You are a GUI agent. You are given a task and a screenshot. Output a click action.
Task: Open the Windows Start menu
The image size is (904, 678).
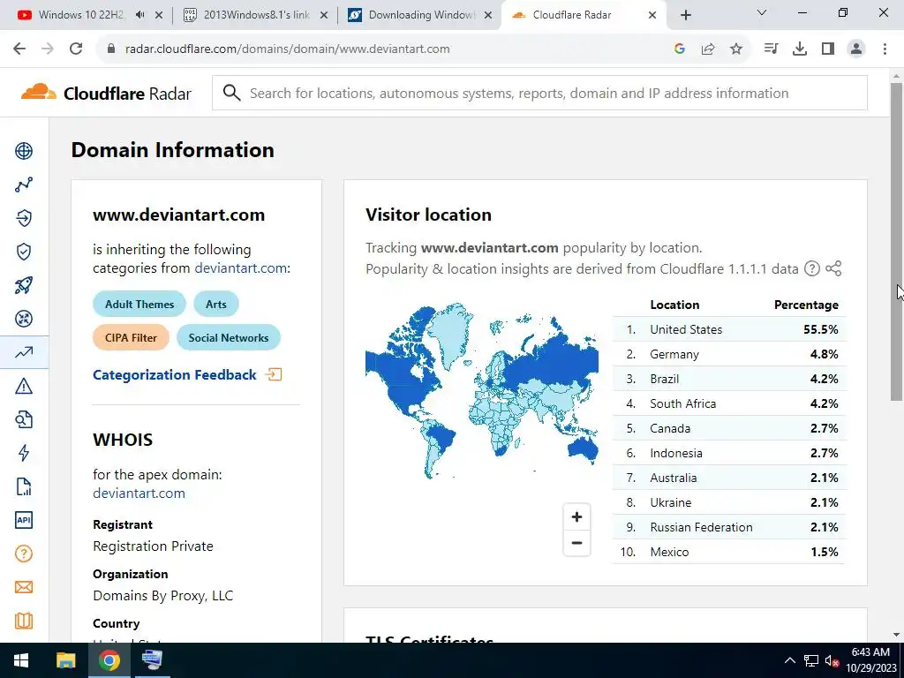coord(21,660)
